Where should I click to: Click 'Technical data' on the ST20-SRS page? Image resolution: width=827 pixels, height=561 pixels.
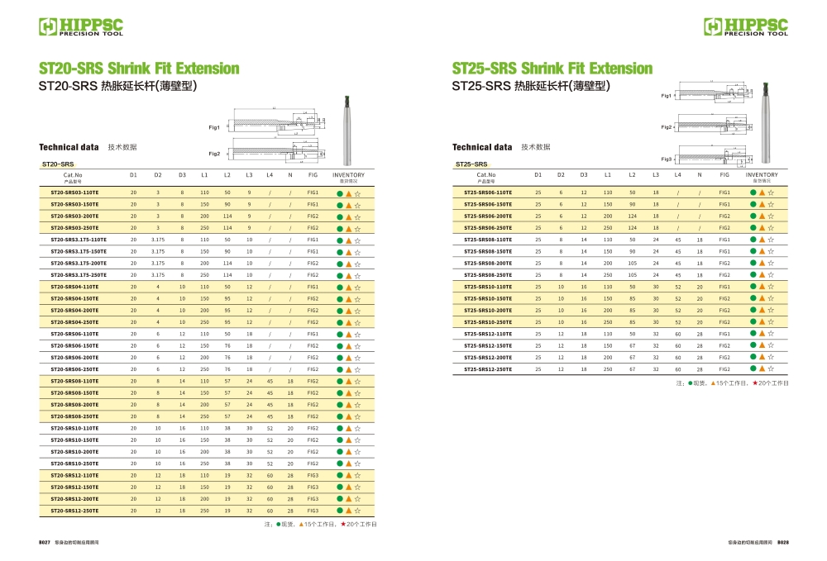point(69,148)
